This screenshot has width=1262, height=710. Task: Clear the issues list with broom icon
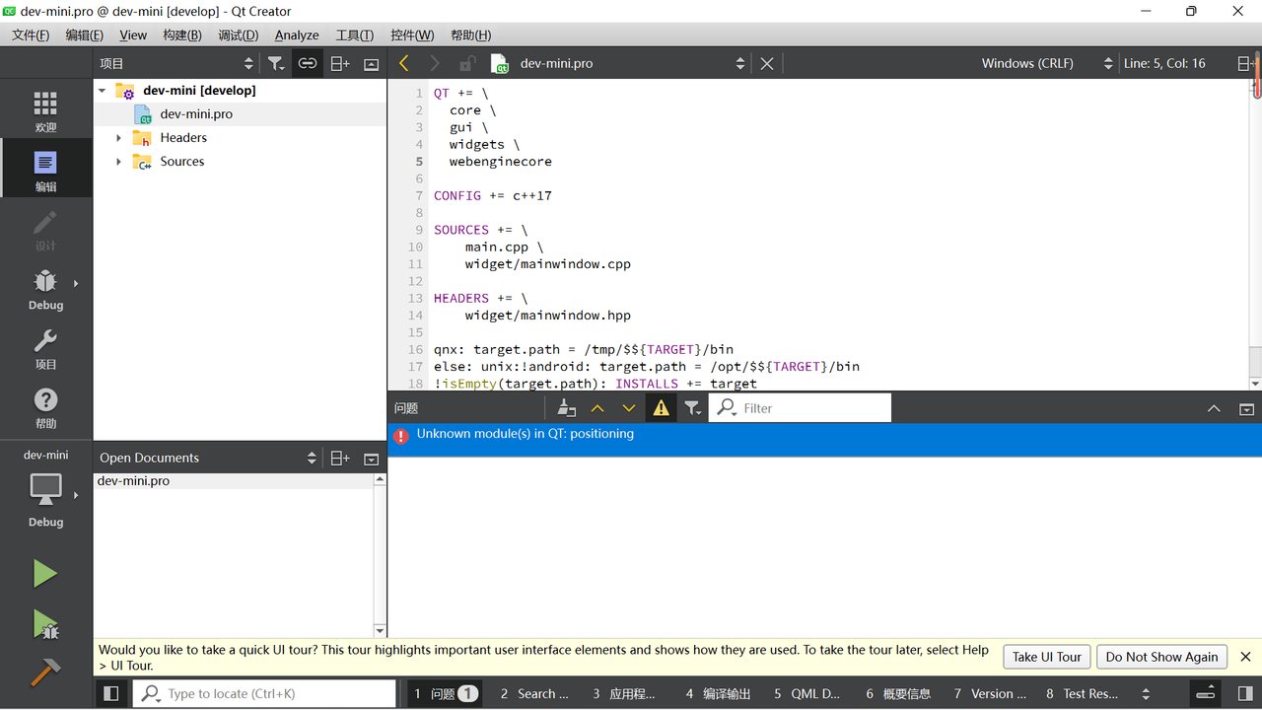566,408
